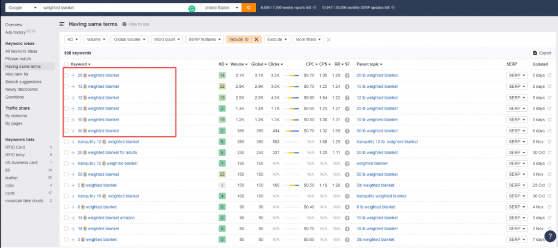Open Questions in the Keyword ideas sidebar

15,96
